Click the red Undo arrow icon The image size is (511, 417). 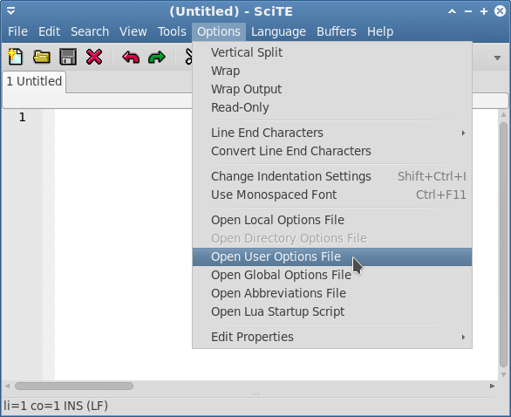pos(131,58)
